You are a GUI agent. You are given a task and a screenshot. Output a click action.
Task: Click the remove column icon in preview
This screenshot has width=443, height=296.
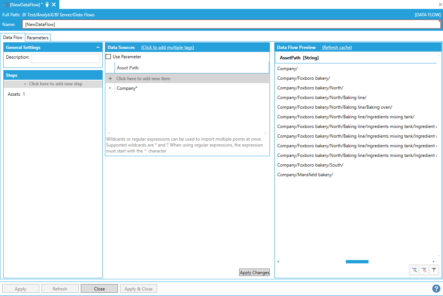(424, 270)
